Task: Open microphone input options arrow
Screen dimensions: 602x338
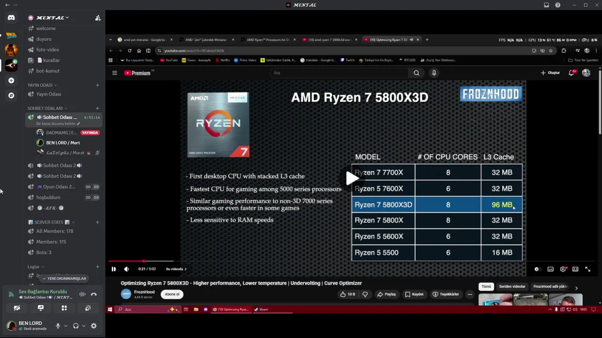Action: (x=65, y=326)
